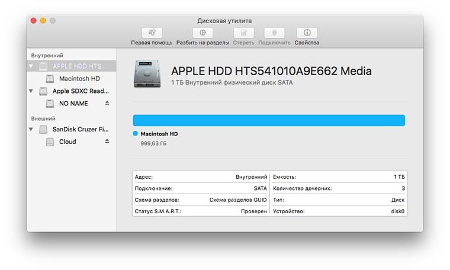Click the Устройство: label
Viewport: 450px width, 270px height.
pos(289,211)
